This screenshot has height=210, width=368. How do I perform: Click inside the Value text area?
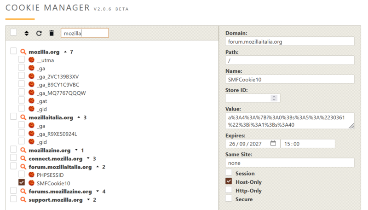coord(290,121)
